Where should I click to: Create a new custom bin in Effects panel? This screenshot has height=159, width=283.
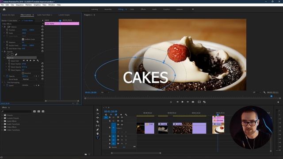point(86,154)
